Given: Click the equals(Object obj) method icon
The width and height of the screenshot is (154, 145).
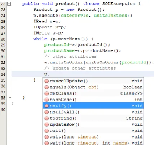Looking at the screenshot, I should (x=47, y=87).
